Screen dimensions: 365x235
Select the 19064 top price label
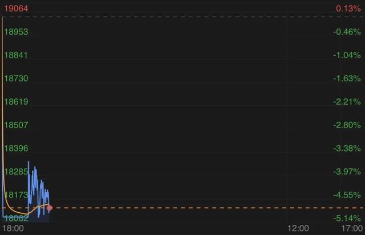16,9
